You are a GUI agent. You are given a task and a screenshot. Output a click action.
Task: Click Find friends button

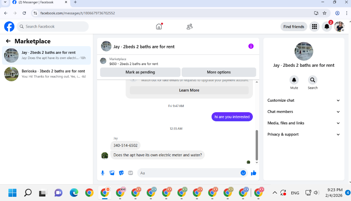[x=294, y=27]
